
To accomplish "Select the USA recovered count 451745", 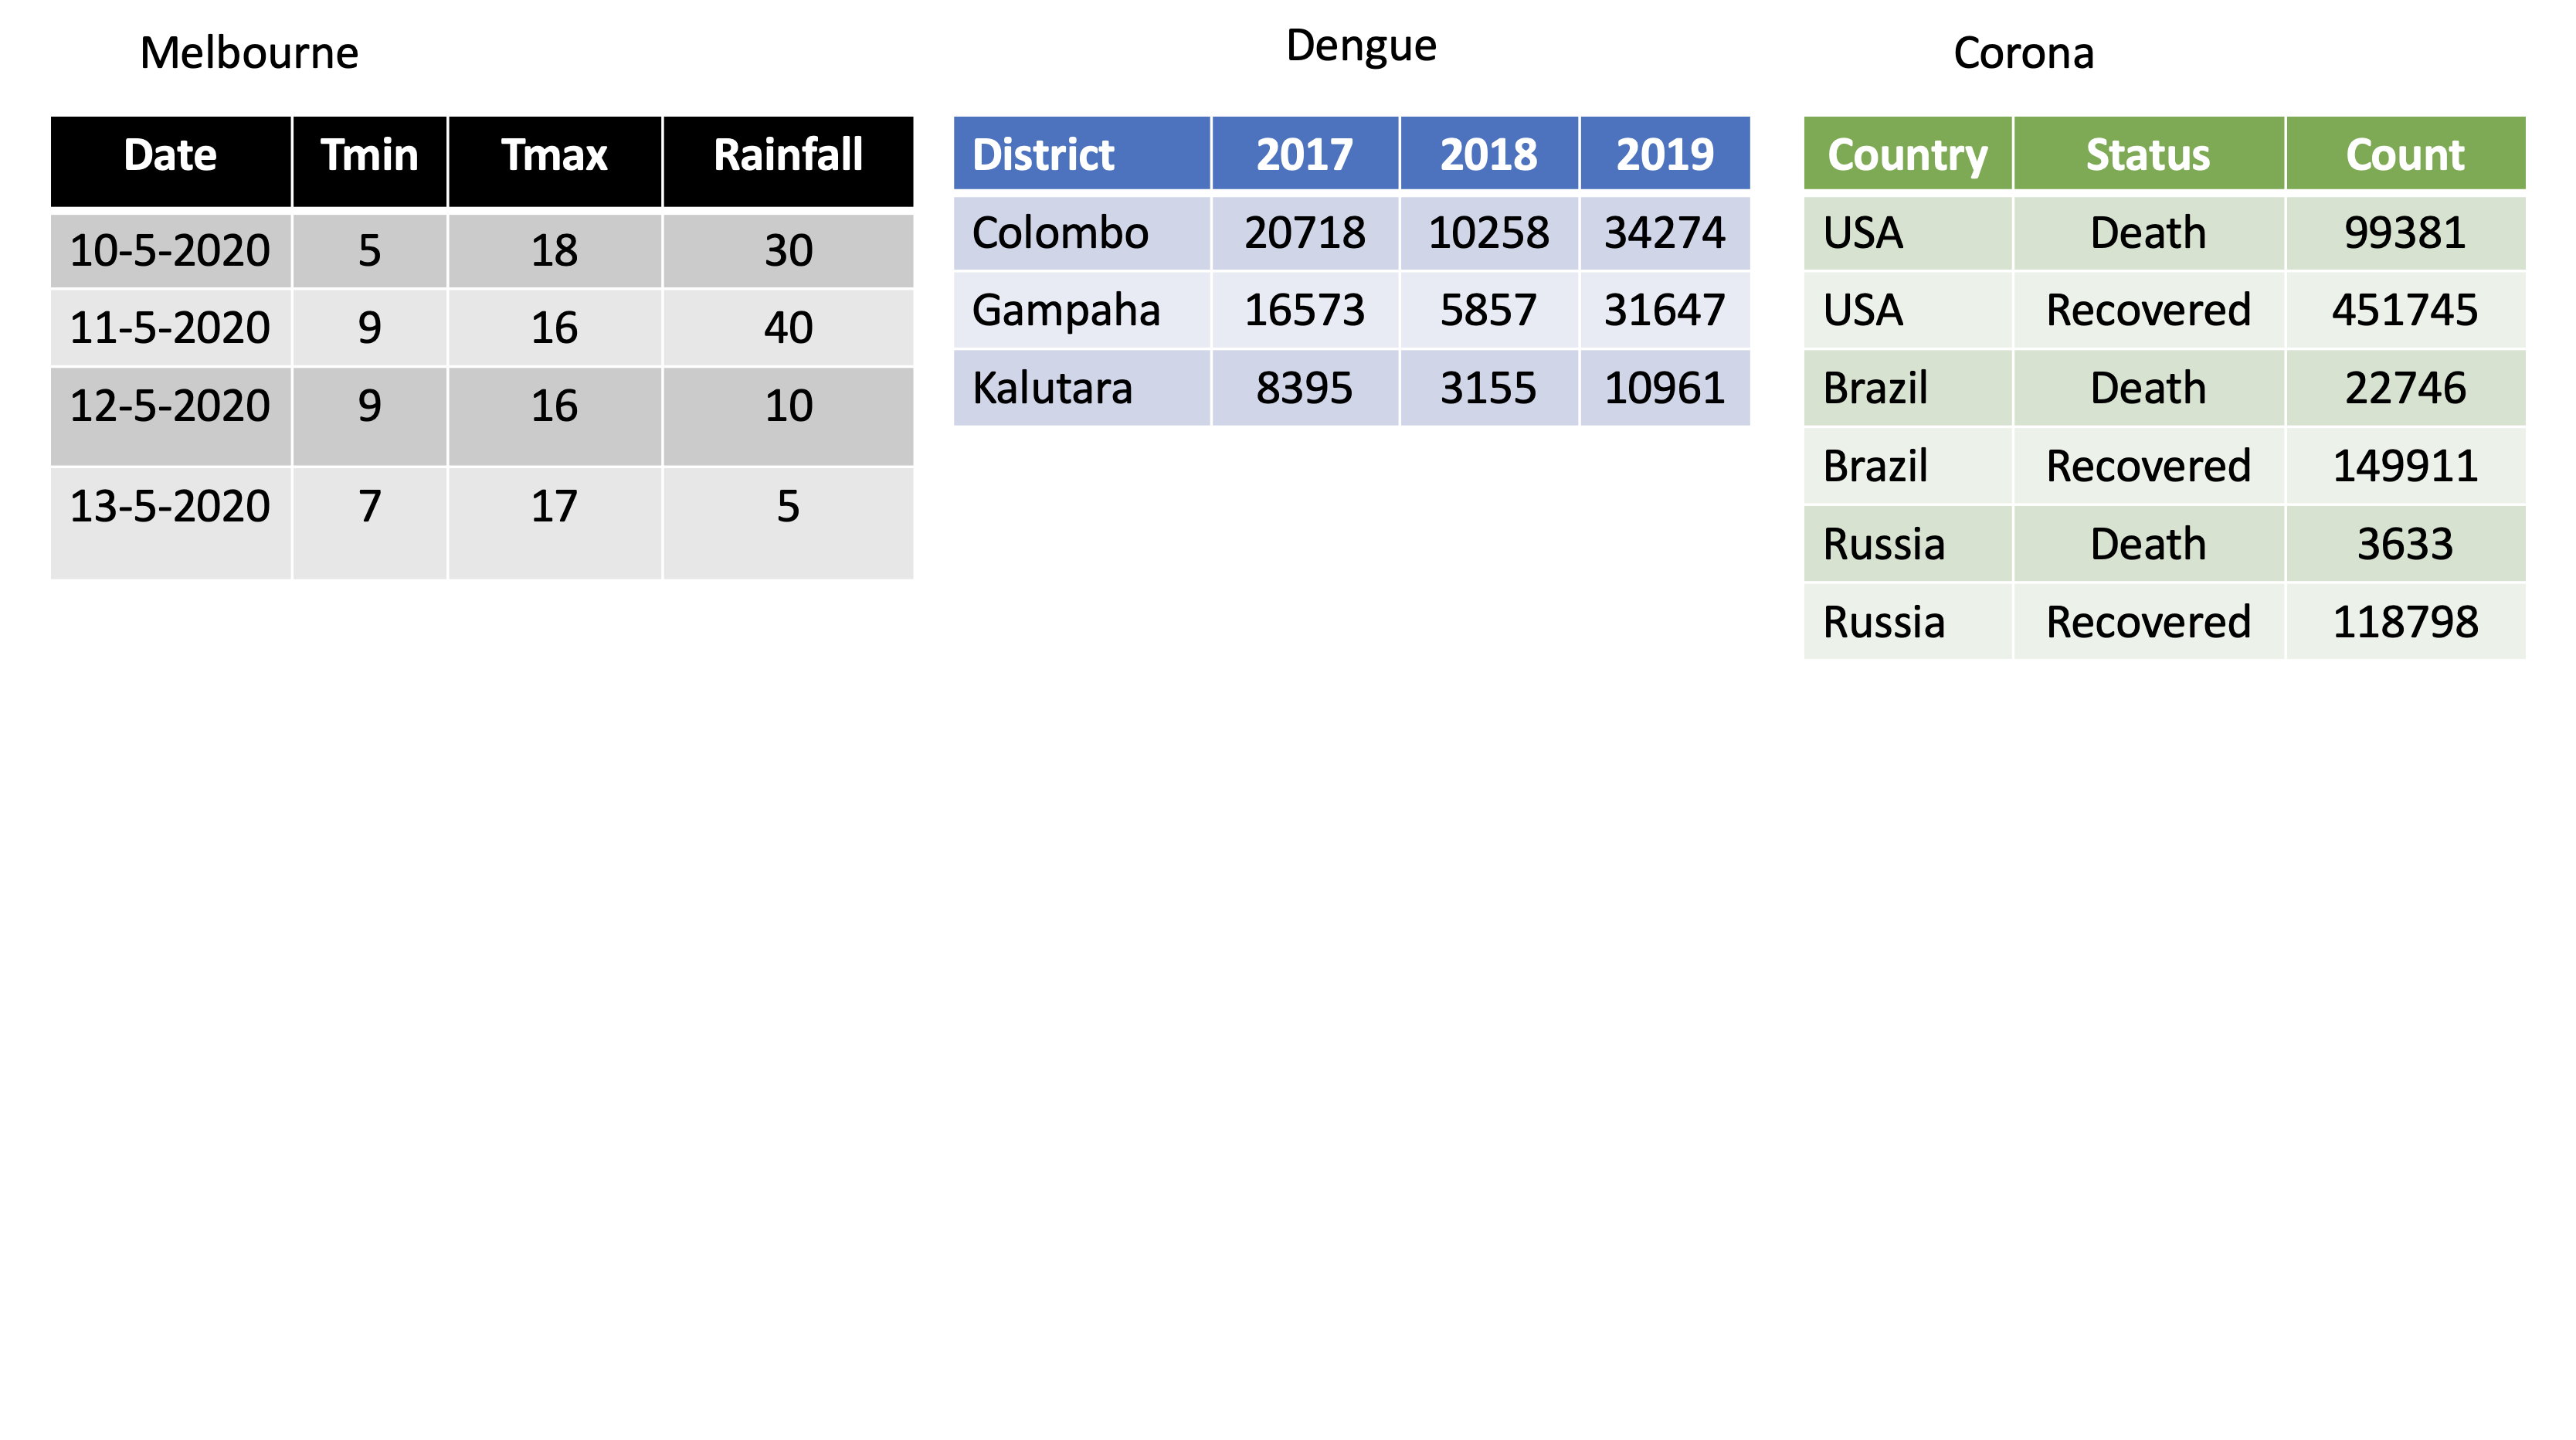I will pos(2405,310).
